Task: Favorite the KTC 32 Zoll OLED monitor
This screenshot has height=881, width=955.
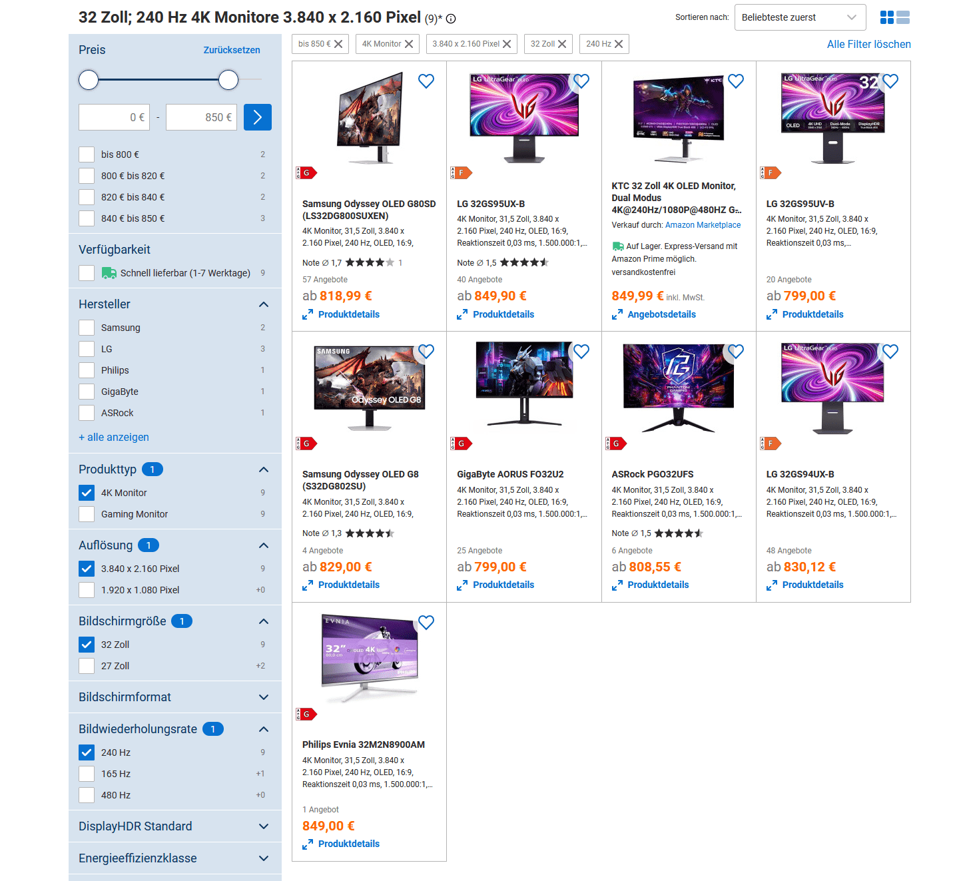Action: 736,81
